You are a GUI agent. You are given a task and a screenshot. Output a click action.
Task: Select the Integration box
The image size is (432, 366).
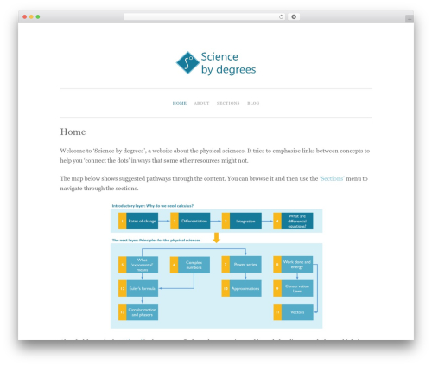click(242, 222)
